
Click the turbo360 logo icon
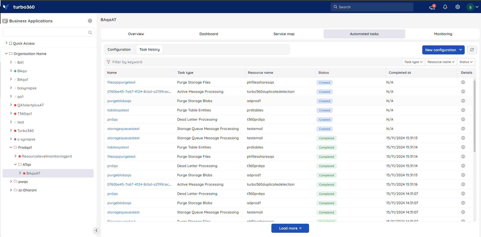point(6,7)
